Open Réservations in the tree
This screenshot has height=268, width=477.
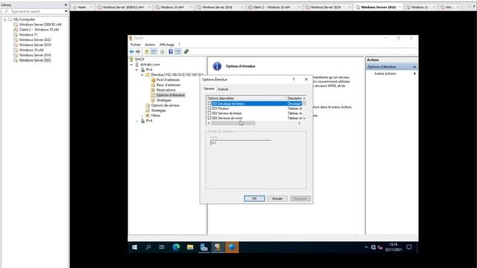tap(165, 90)
